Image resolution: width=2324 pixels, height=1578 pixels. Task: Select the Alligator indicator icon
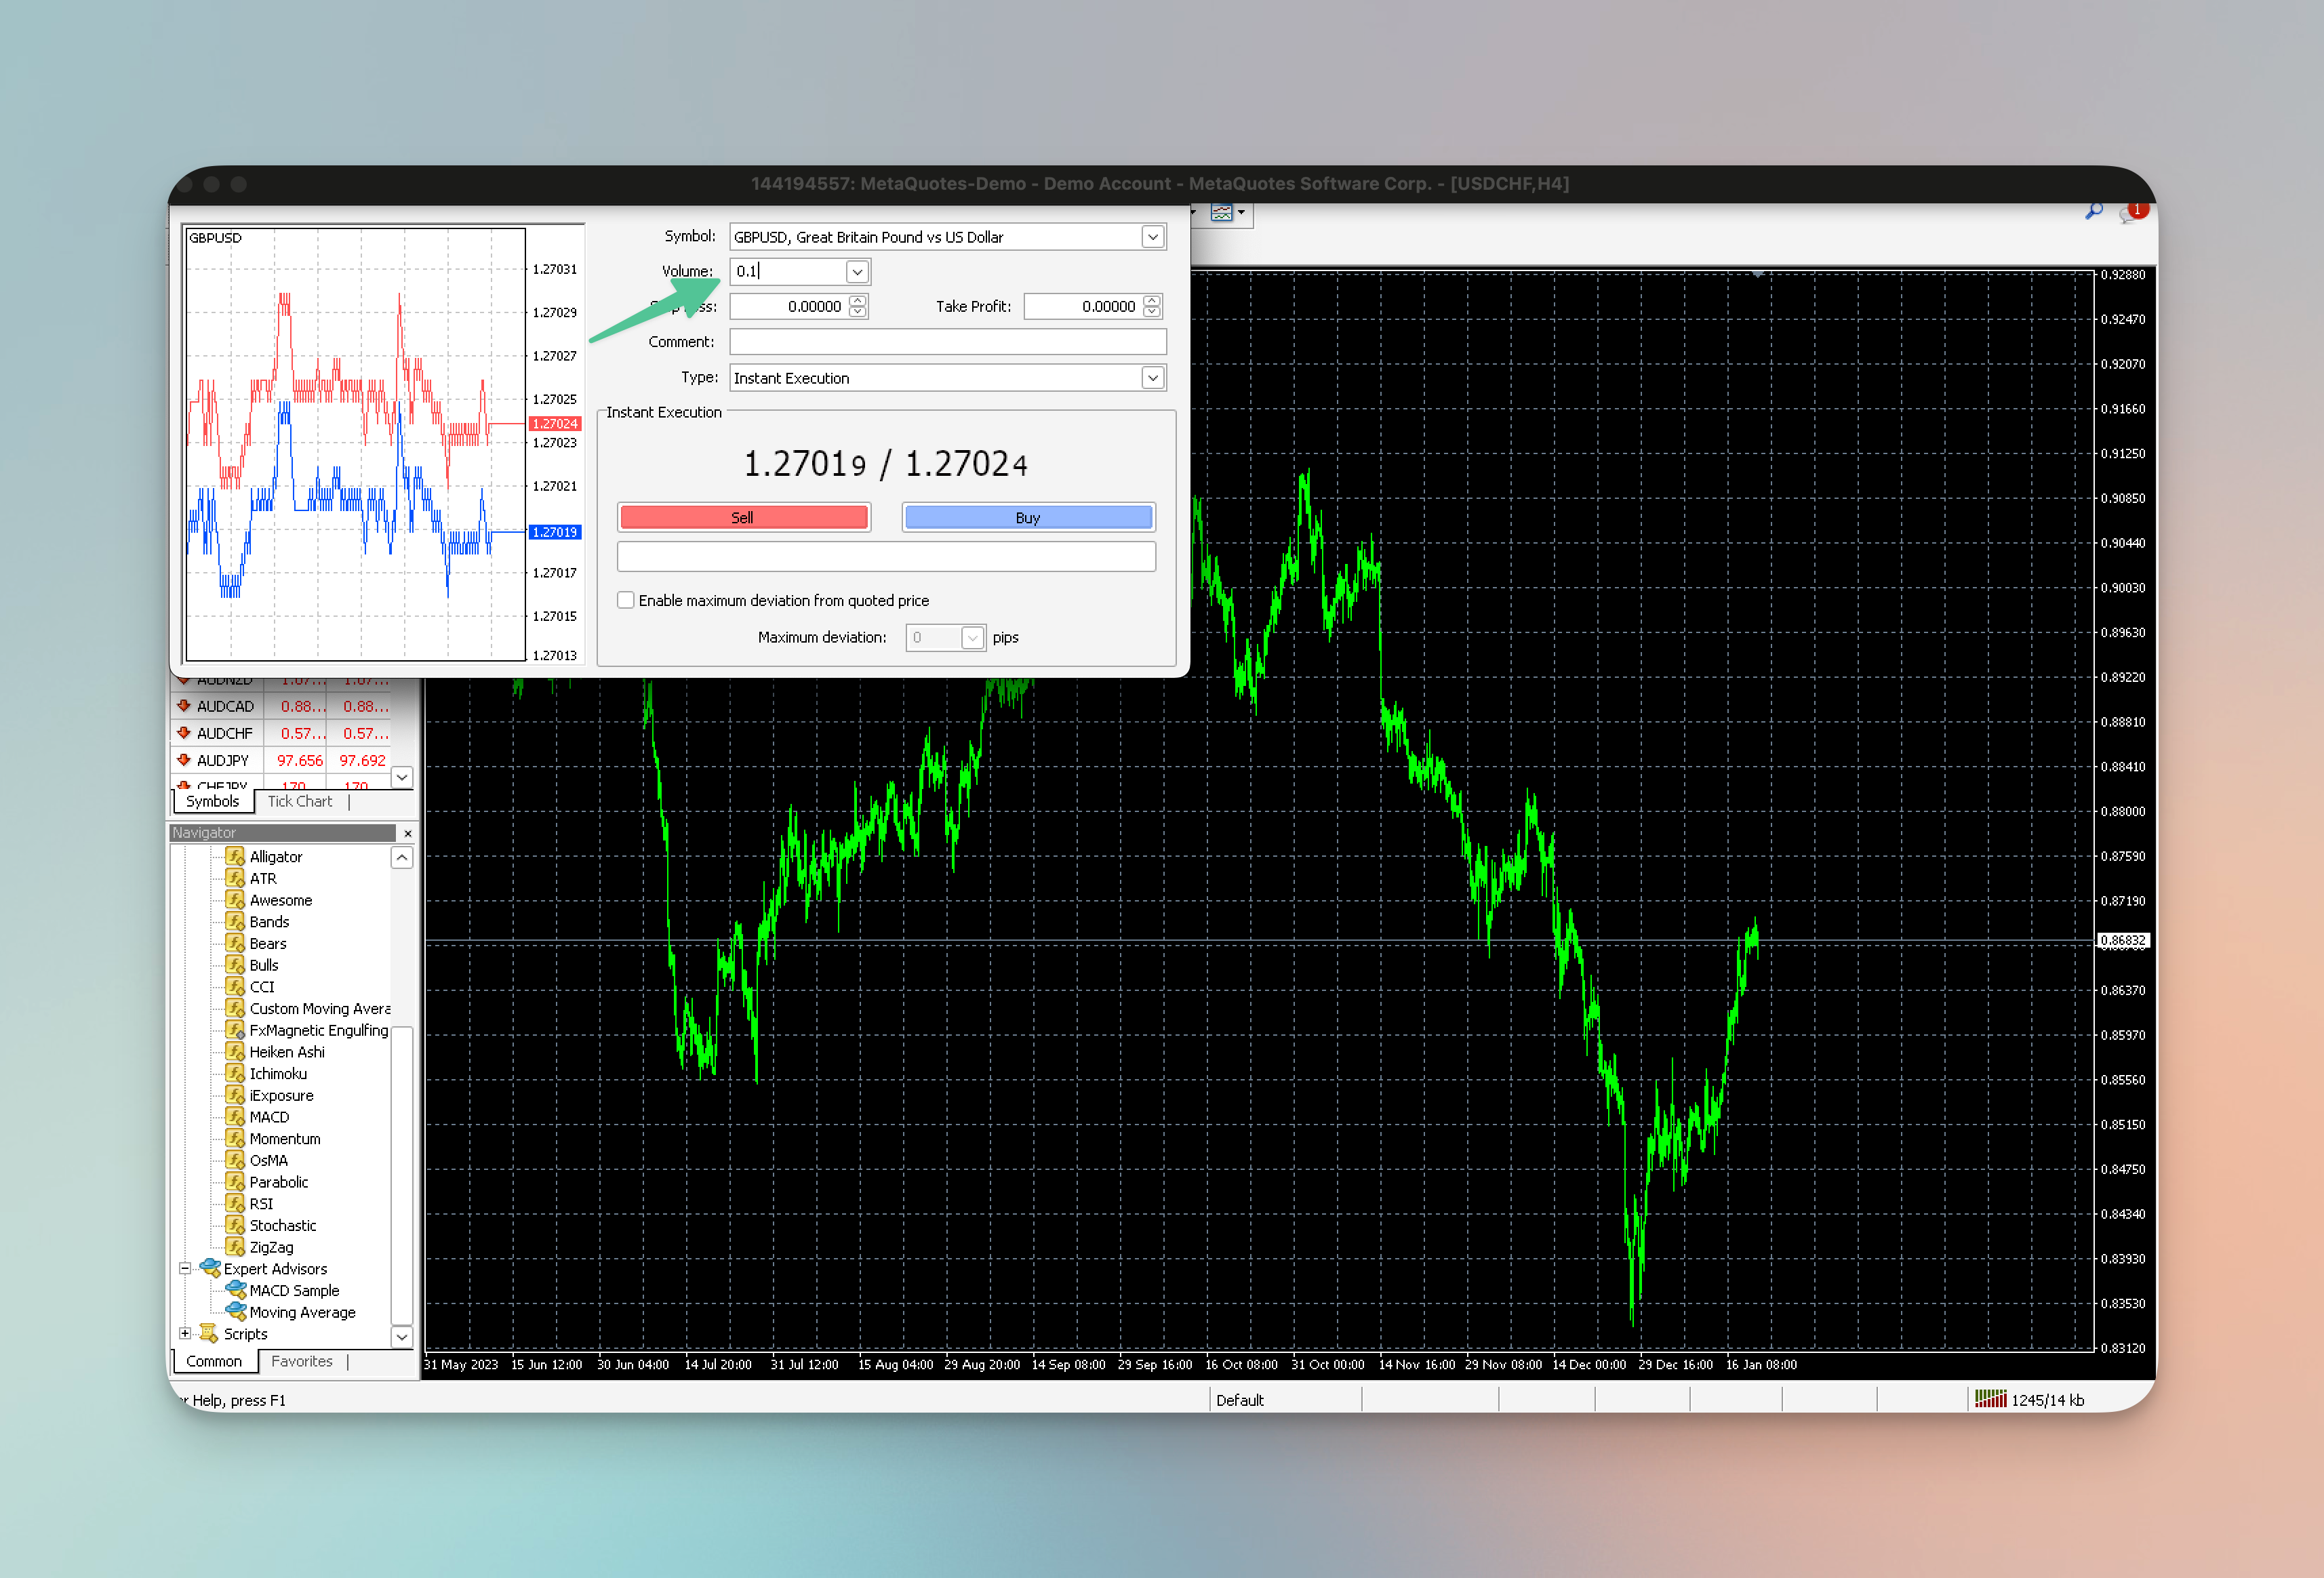point(235,856)
